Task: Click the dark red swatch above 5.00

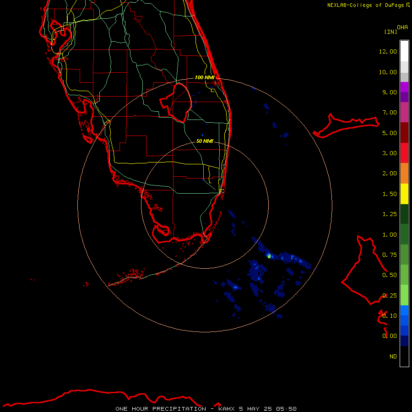Action: [x=404, y=133]
